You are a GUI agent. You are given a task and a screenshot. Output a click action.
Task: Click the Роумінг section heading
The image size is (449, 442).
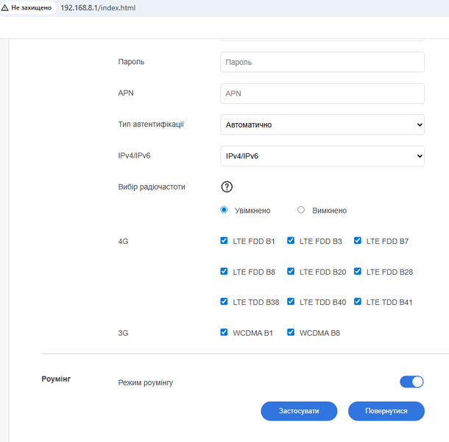(56, 379)
